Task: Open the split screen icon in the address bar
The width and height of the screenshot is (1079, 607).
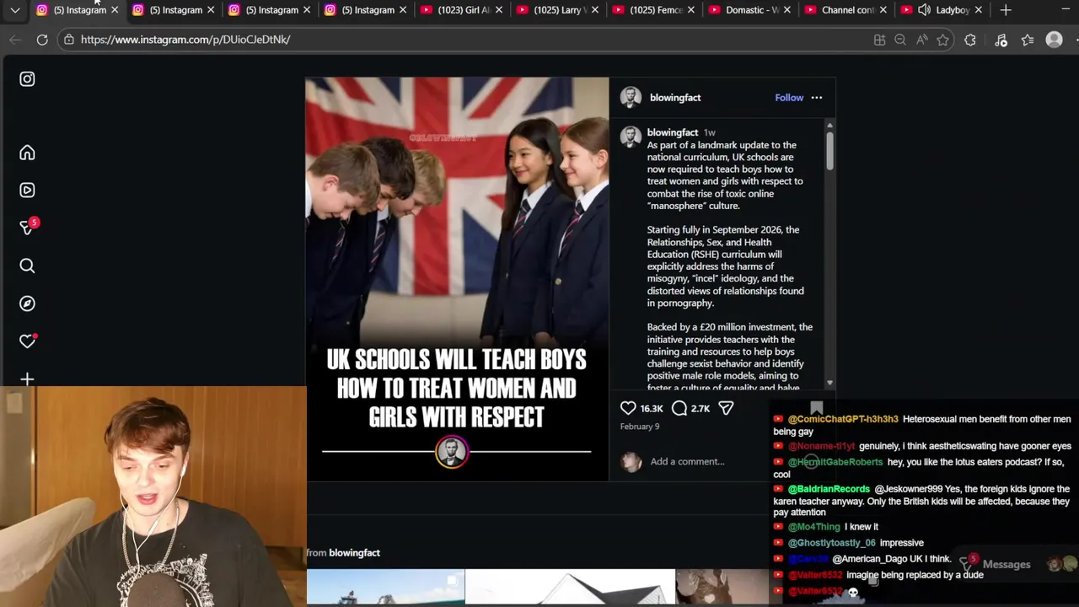Action: [879, 40]
